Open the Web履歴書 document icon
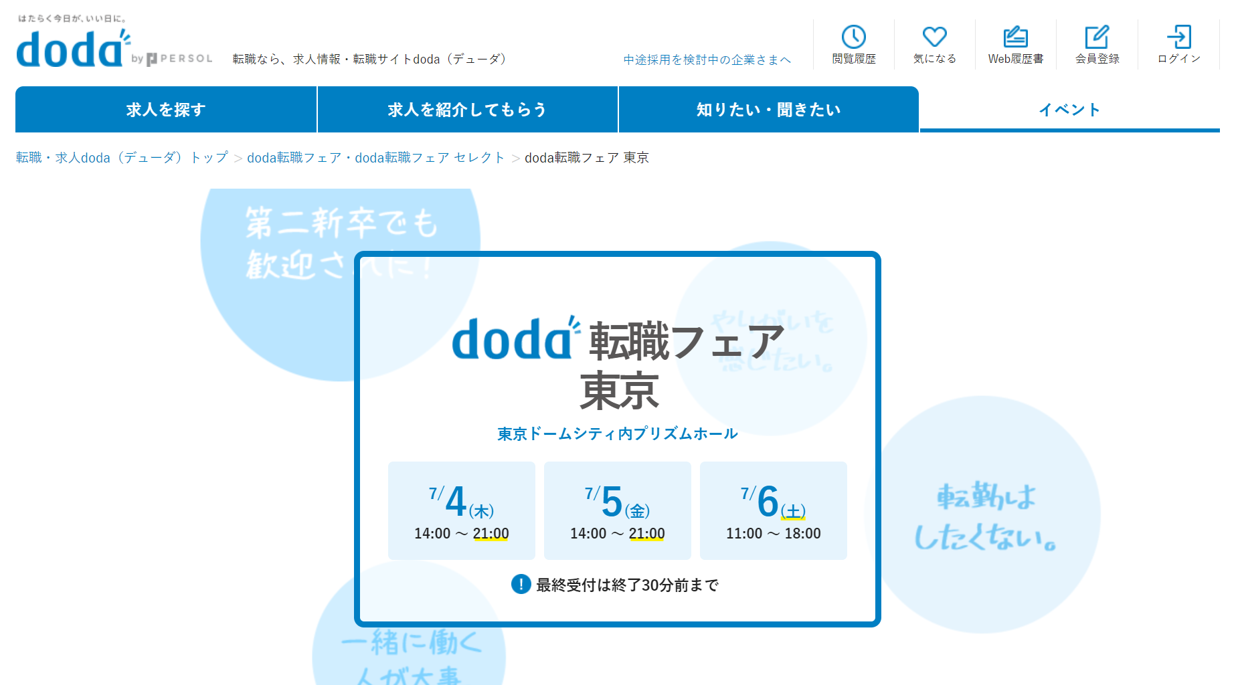 tap(1016, 36)
